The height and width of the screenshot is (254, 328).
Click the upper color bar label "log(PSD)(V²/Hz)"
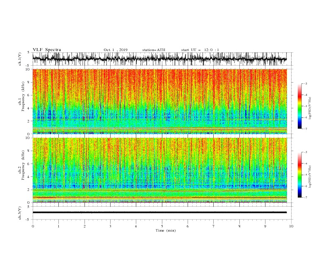tap(310, 108)
